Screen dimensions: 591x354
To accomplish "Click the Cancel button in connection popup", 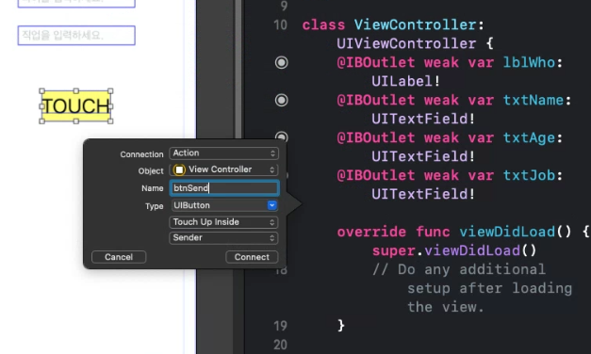I will 119,257.
